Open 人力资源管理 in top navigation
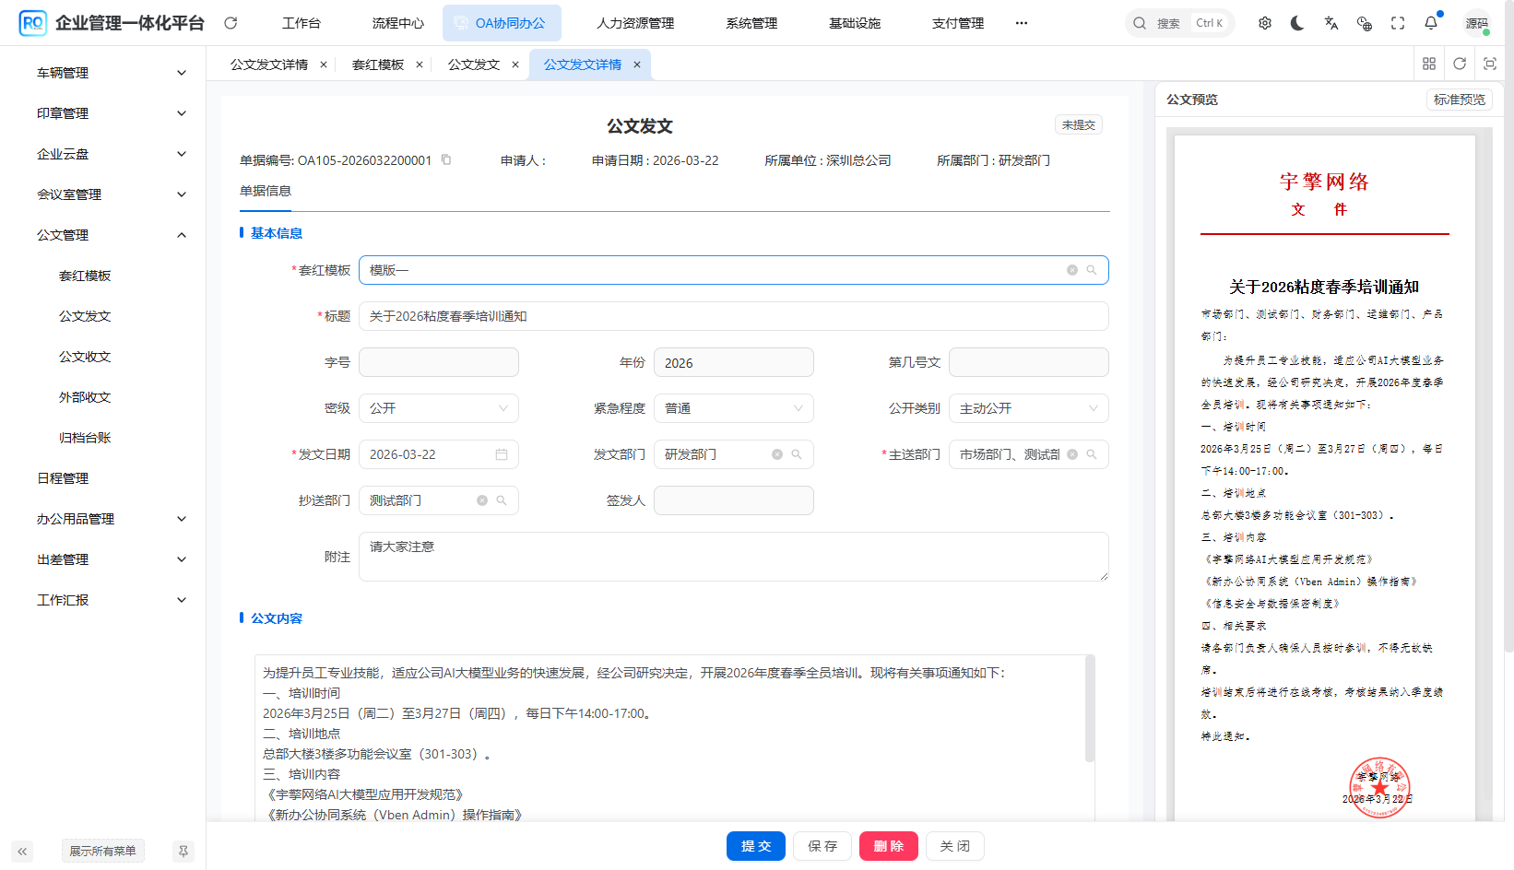The width and height of the screenshot is (1514, 870). 635,23
